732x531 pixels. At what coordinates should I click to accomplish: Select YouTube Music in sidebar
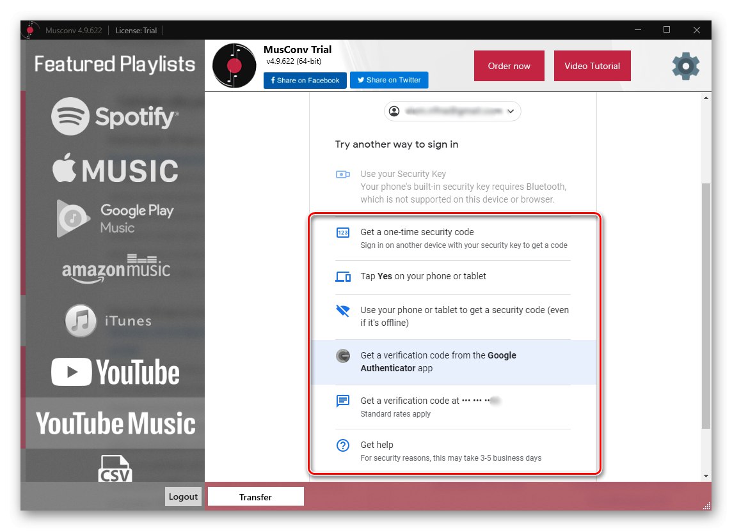point(115,423)
